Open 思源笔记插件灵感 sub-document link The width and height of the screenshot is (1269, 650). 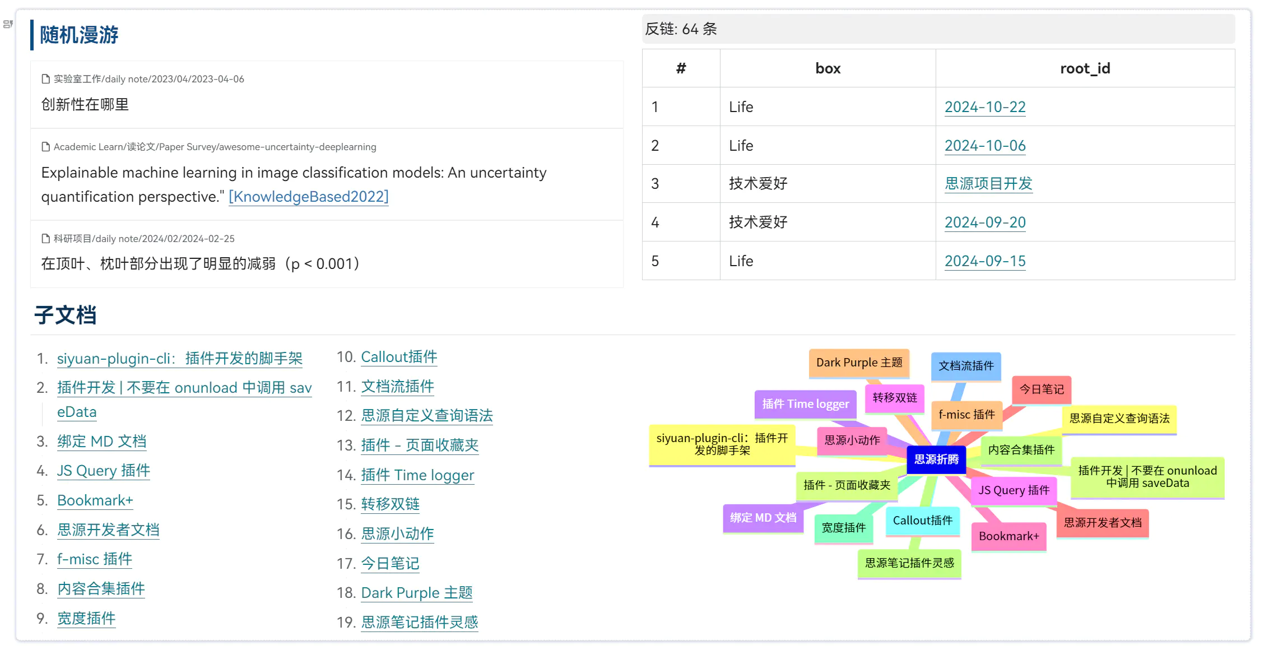(x=419, y=622)
